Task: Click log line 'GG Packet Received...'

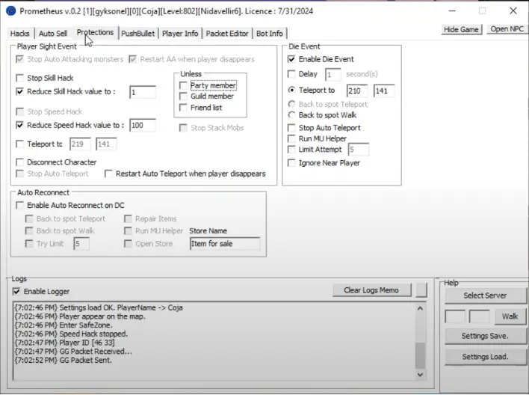Action: tap(73, 352)
